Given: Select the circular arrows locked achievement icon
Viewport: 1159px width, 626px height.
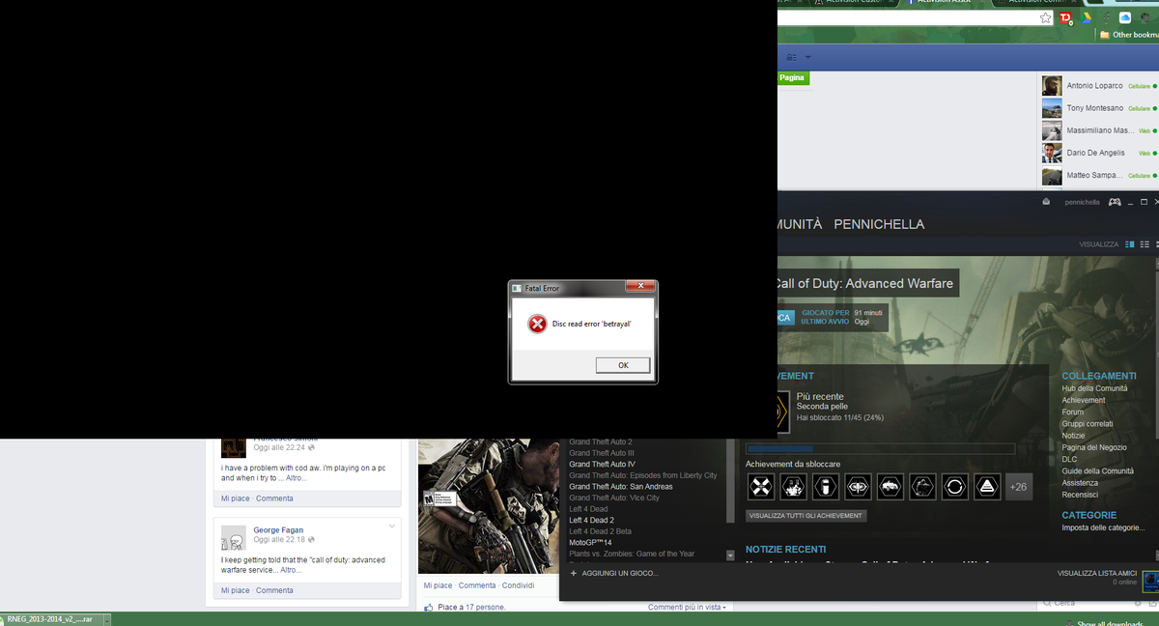Looking at the screenshot, I should 955,487.
